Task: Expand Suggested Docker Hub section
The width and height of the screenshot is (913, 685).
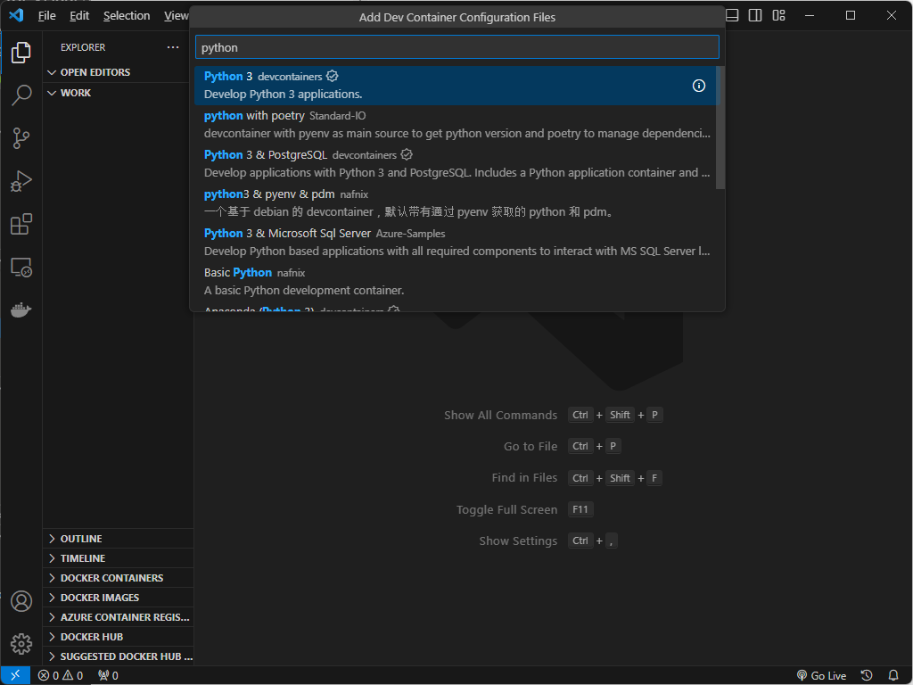Action: click(x=119, y=656)
